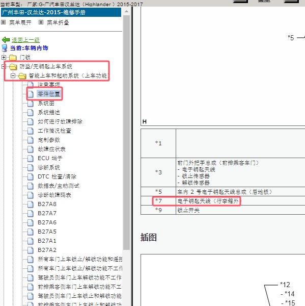Open 定制参数 page
The height and width of the screenshot is (306, 305).
pyautogui.click(x=49, y=140)
